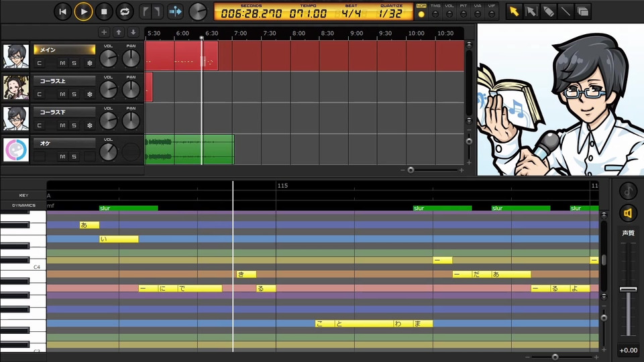Freeze the コーラス上 track with snowflake icon
The height and width of the screenshot is (362, 644).
pyautogui.click(x=89, y=95)
